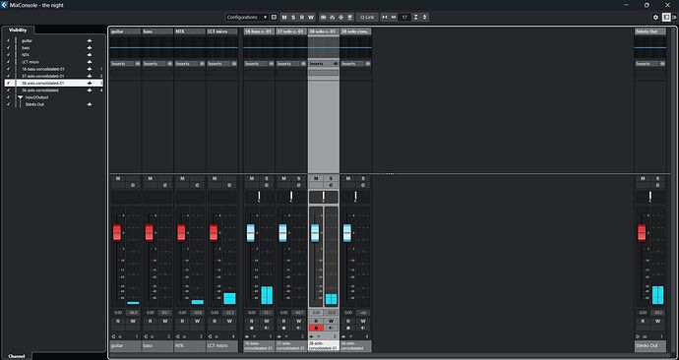Uncheck visibility of NTK channel
The width and height of the screenshot is (679, 360).
click(x=8, y=55)
